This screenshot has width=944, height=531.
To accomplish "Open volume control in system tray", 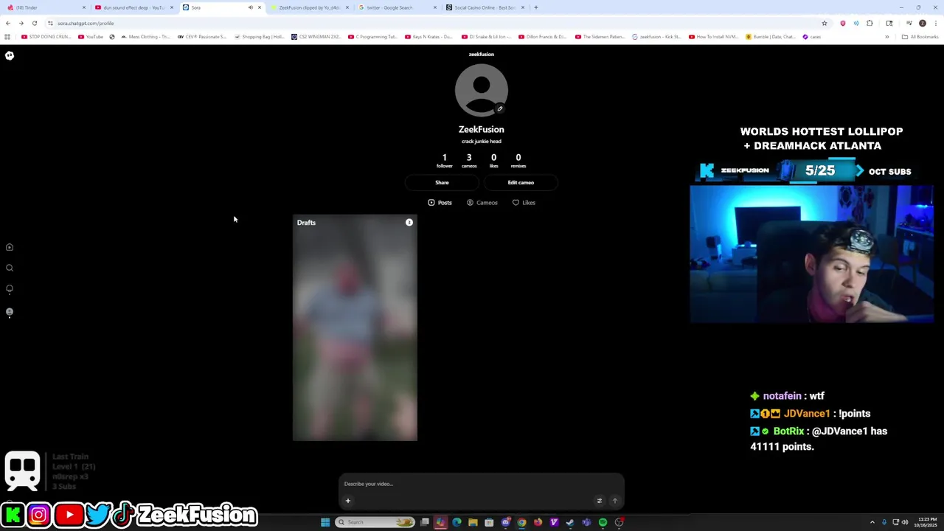I will coord(905,522).
